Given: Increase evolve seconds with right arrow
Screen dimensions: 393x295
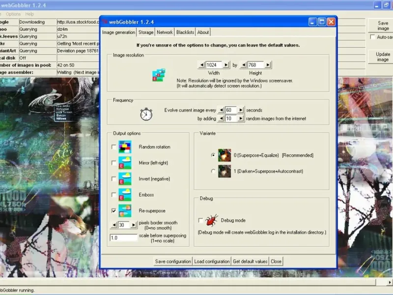Looking at the screenshot, I should pyautogui.click(x=241, y=110).
